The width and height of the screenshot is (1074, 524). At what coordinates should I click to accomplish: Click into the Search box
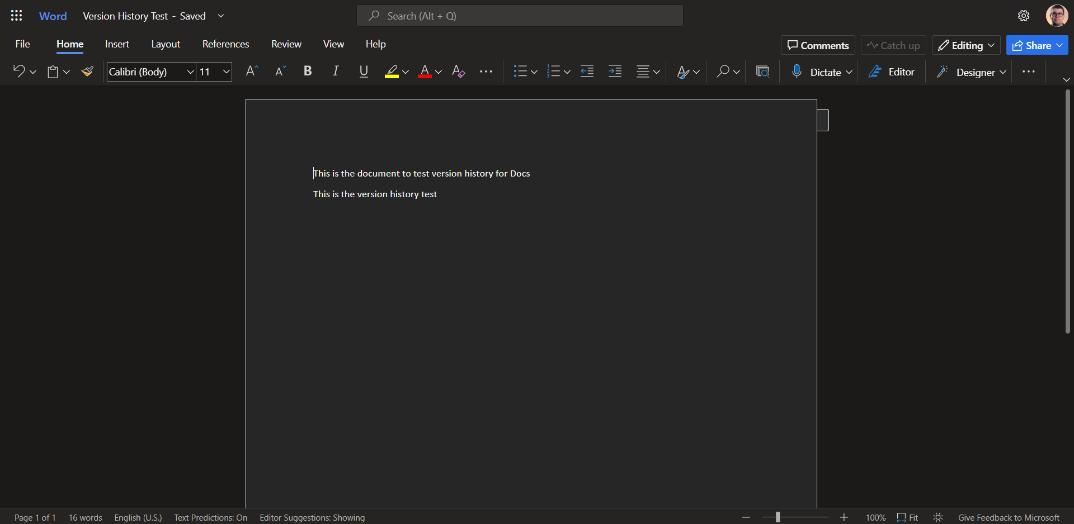click(520, 16)
